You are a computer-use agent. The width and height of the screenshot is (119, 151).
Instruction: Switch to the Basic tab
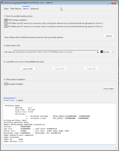[6, 9]
